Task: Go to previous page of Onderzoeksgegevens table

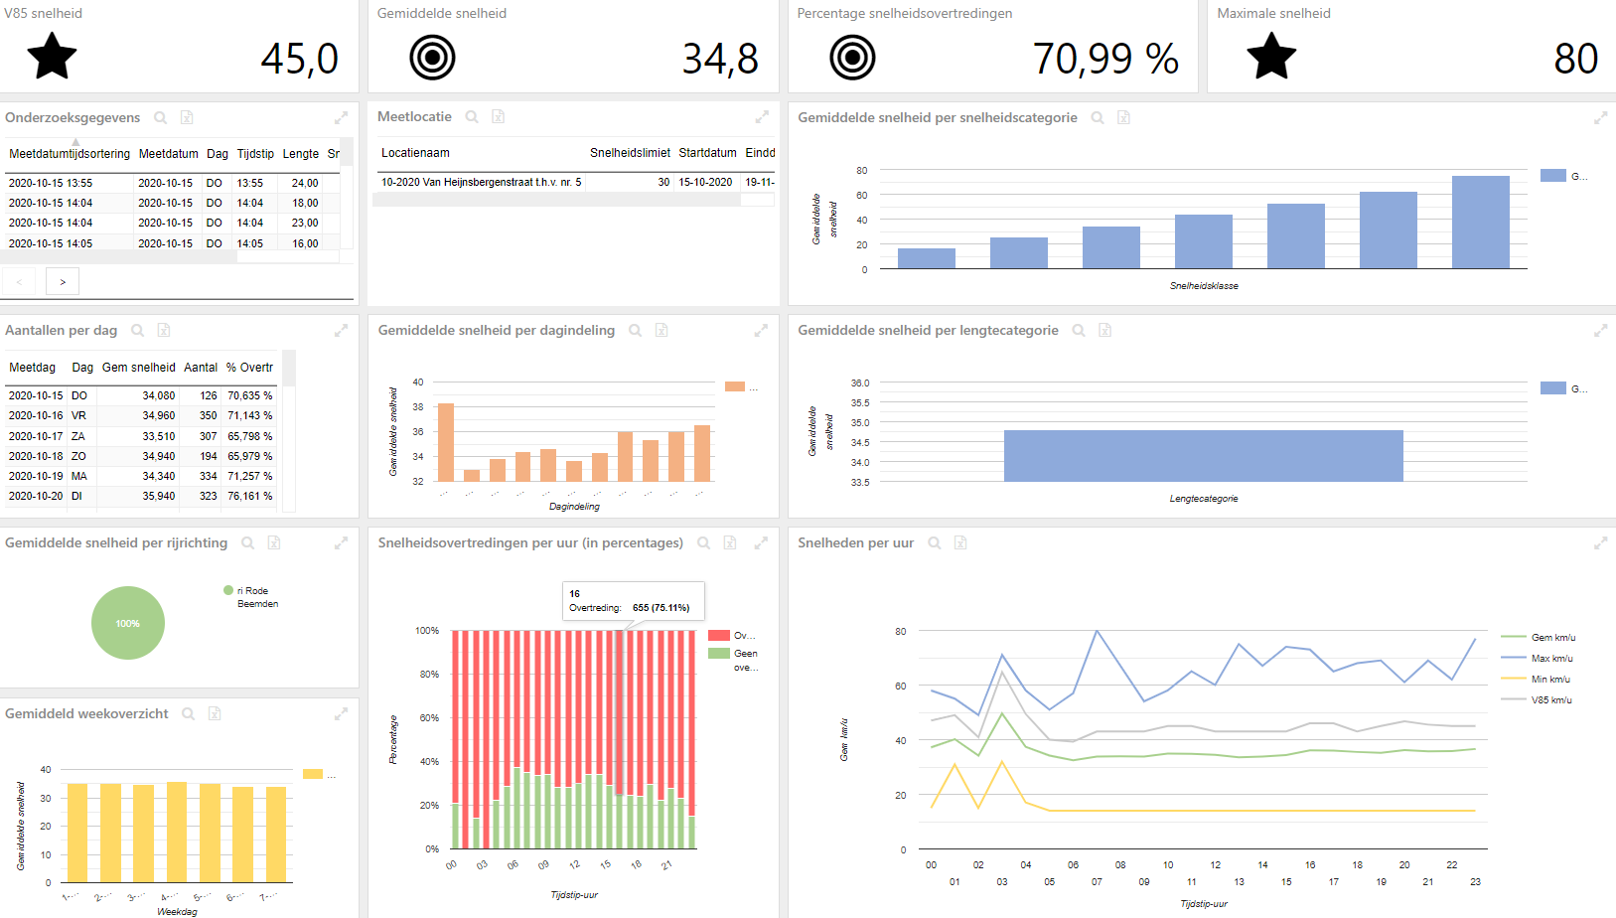Action: tap(19, 282)
